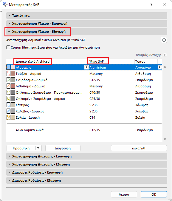
Task: Expand Χαρτογράφηση Υλικού - Εισαγωγή section
Action: tap(87, 24)
